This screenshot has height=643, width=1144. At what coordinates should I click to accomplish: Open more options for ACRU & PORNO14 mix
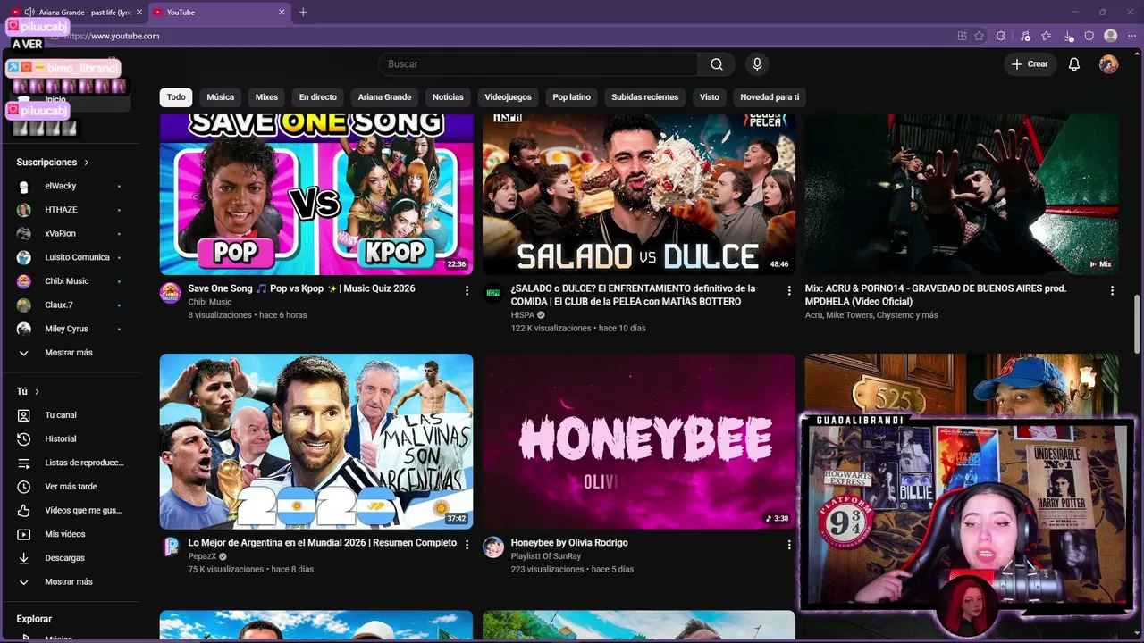1112,290
